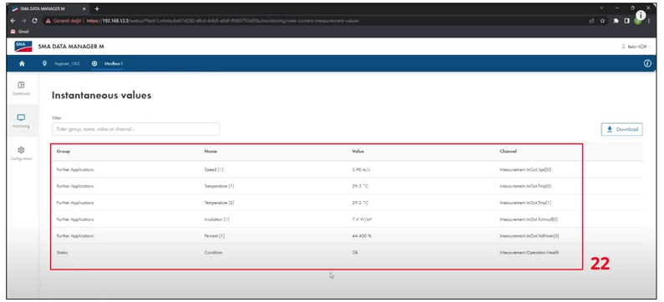
Task: Select the Temperature [1] name cell
Action: click(219, 186)
